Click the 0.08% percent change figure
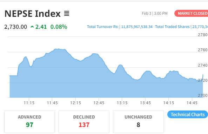Image resolution: width=208 pixels, height=134 pixels. pyautogui.click(x=59, y=27)
